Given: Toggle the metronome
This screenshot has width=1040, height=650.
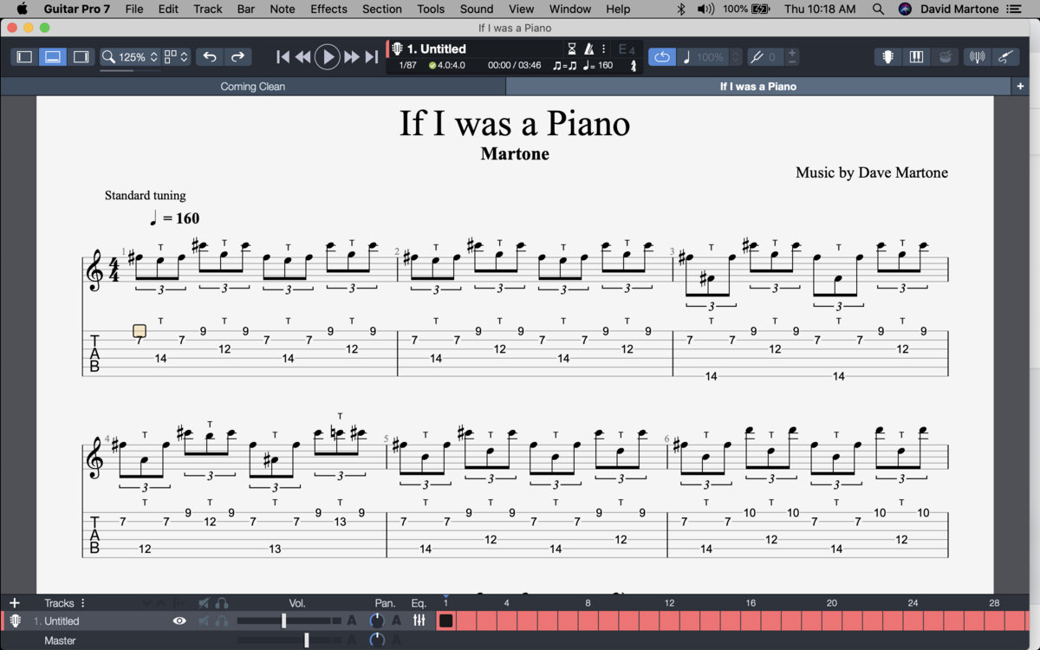Looking at the screenshot, I should coord(589,49).
